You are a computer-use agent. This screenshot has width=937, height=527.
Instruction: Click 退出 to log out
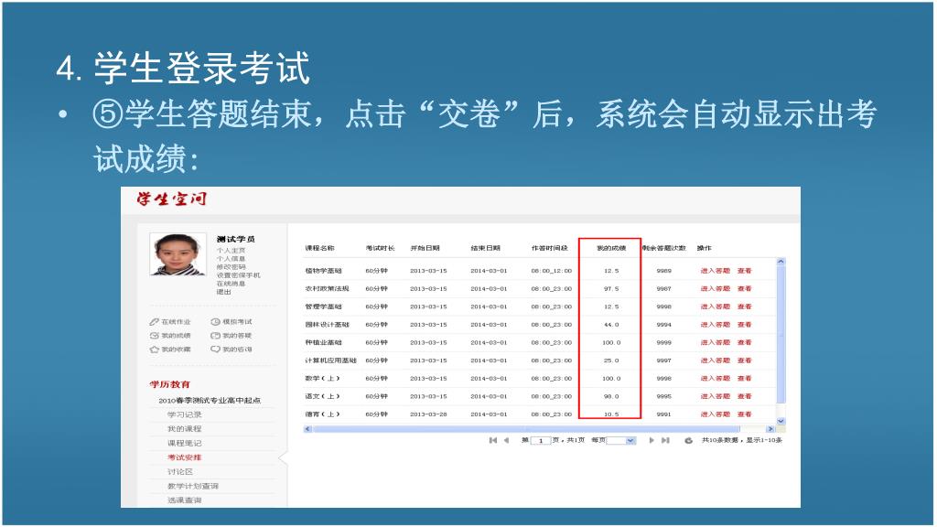click(x=223, y=292)
